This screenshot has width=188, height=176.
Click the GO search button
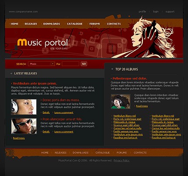(x=84, y=64)
